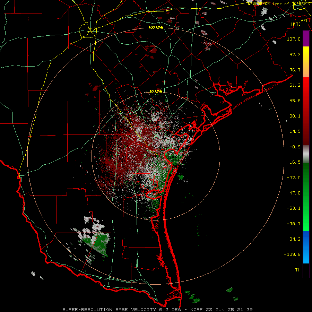The width and height of the screenshot is (312, 312).
Task: Click the 76.7 velocity scale value
Action: click(x=295, y=70)
